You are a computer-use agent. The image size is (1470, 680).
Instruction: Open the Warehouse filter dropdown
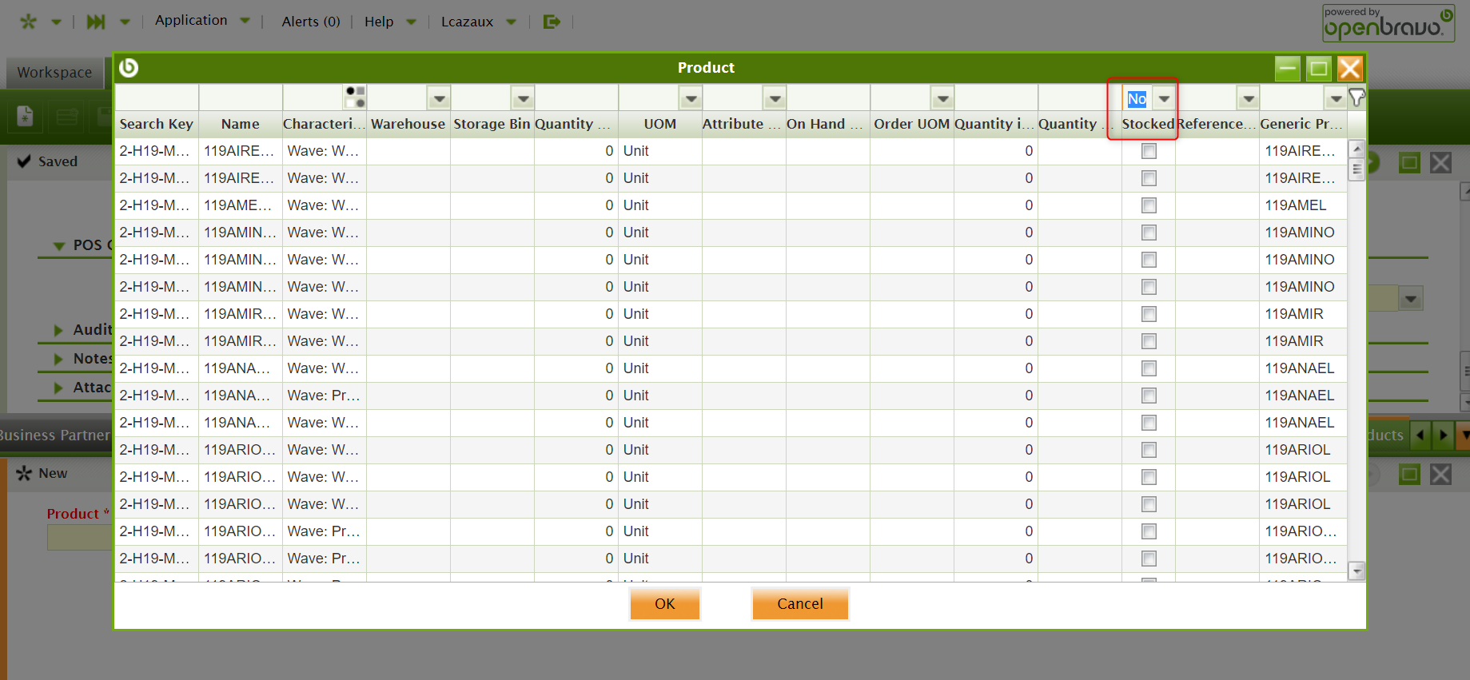coord(439,99)
